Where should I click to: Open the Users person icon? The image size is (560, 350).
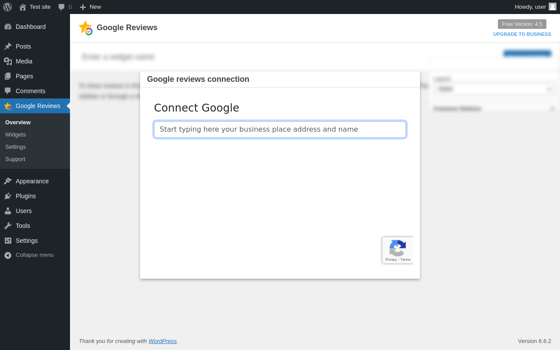pyautogui.click(x=8, y=211)
